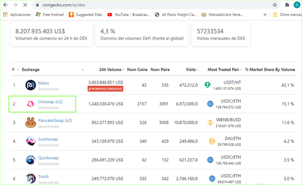Open Uniswap (v2) exchange link
Screen dimensions: 302x185
[50, 102]
